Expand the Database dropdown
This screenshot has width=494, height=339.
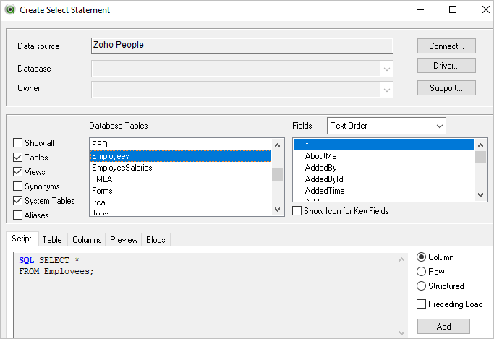[387, 69]
